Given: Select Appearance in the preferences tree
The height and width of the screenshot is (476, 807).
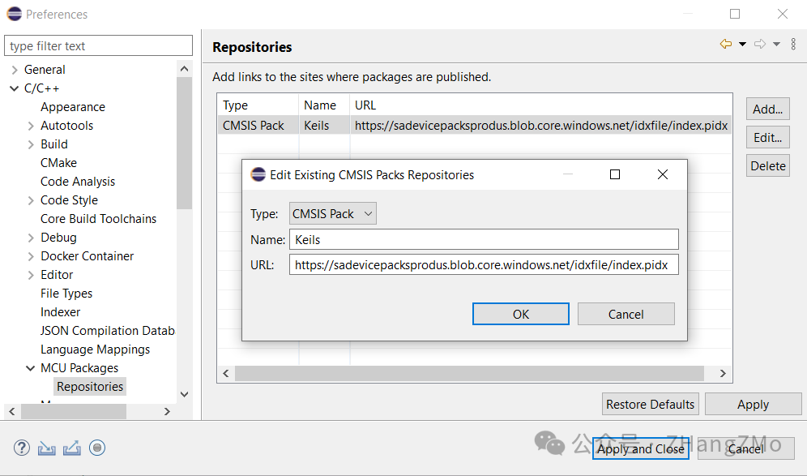Looking at the screenshot, I should tap(73, 107).
